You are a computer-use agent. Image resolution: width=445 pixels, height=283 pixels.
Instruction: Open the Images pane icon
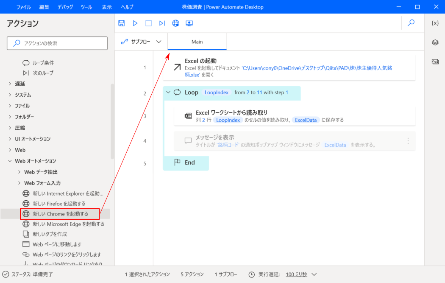pos(435,62)
